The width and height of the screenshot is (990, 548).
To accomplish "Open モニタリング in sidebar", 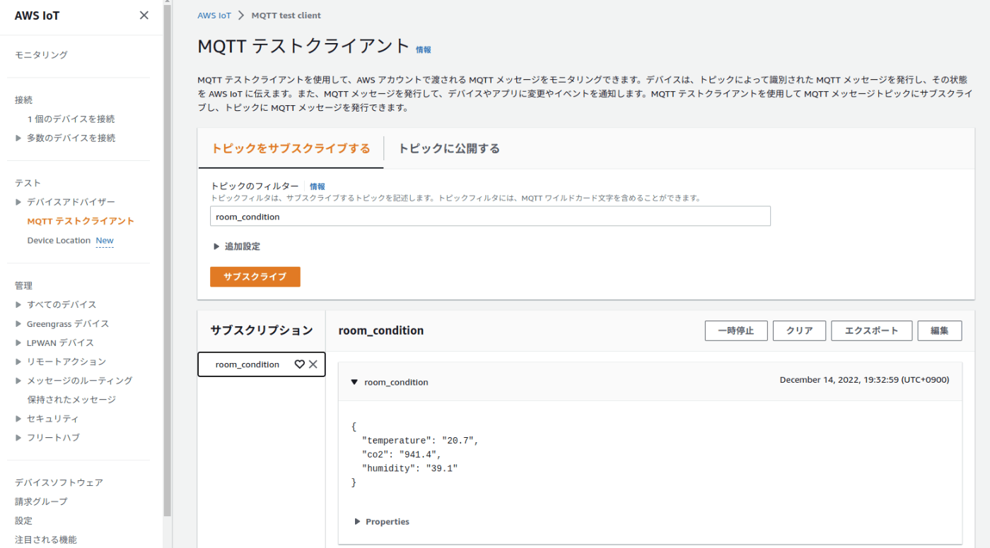I will pyautogui.click(x=41, y=55).
